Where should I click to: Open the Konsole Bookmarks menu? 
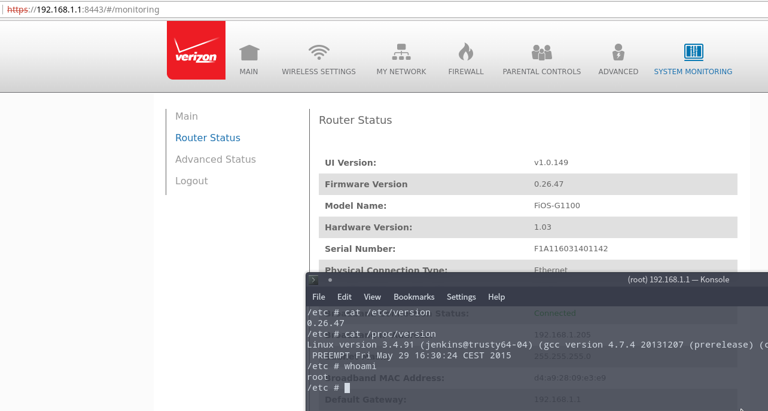[414, 297]
